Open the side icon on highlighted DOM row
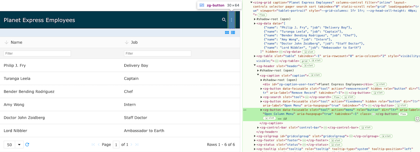Image resolution: width=420 pixels, height=152 pixels. [x=417, y=119]
